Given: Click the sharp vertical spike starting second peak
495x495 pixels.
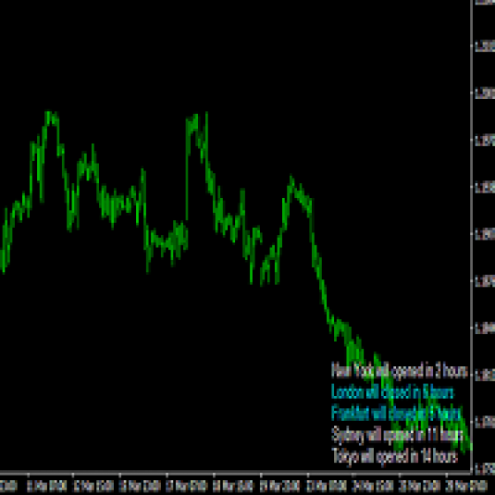Looking at the screenshot, I should click(x=187, y=171).
